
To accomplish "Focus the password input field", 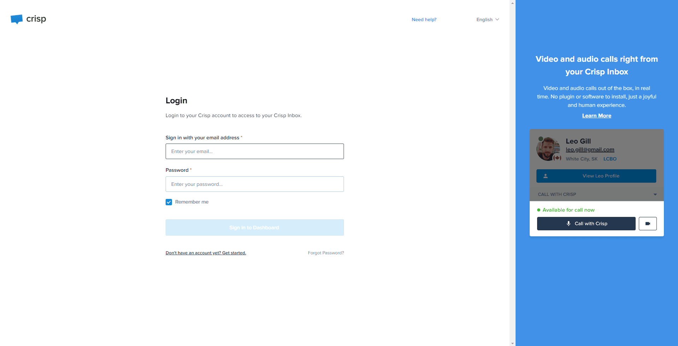I will (x=255, y=184).
